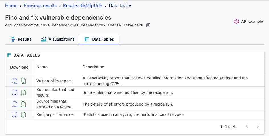Open Previous results breadcrumb link

click(40, 5)
